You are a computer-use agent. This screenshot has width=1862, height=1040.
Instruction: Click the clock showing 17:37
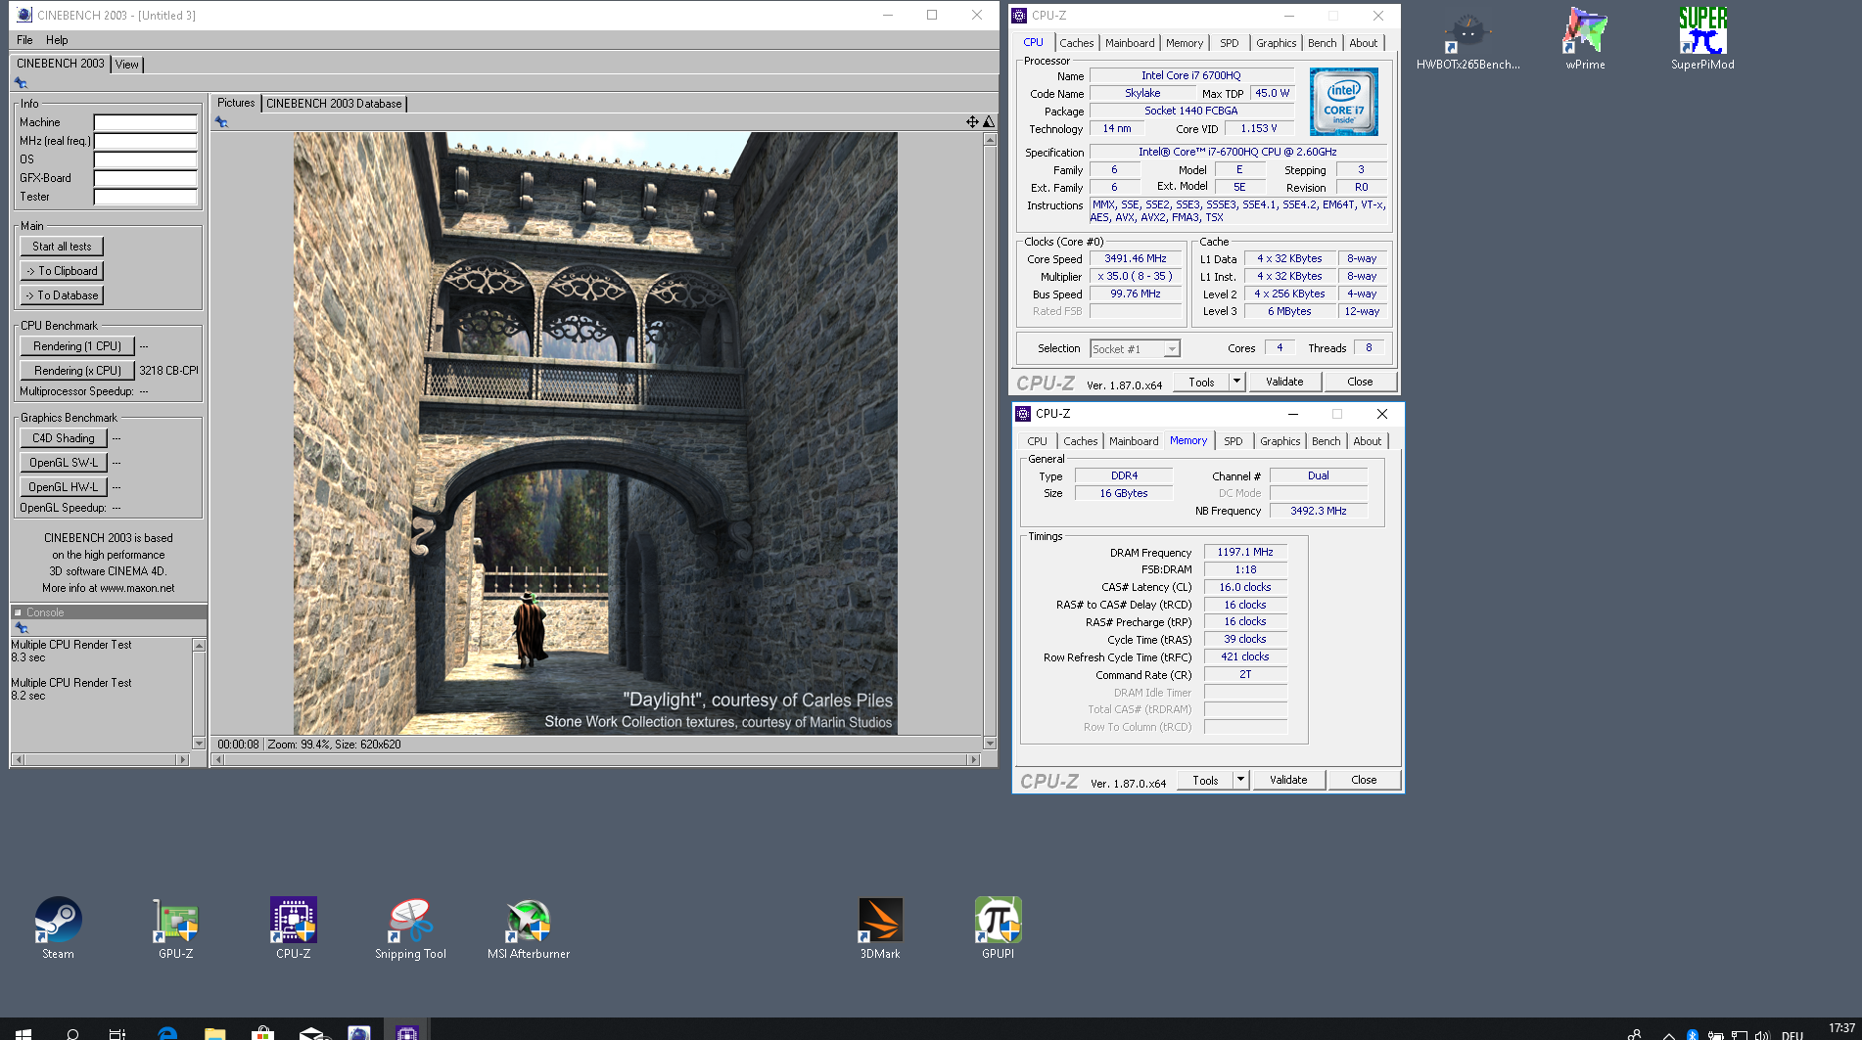click(1841, 1028)
